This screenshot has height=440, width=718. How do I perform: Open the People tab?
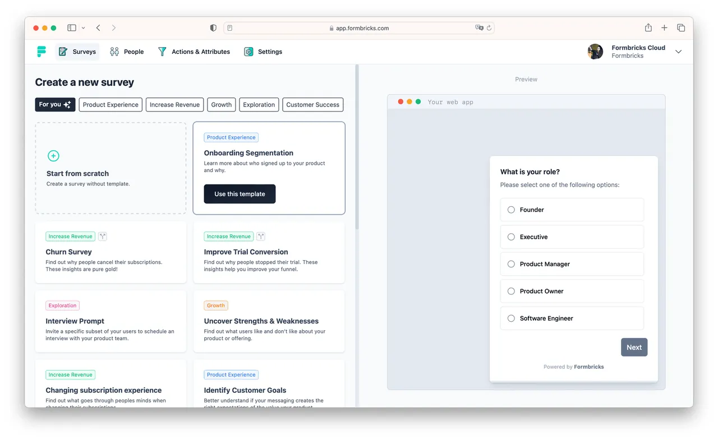[127, 52]
